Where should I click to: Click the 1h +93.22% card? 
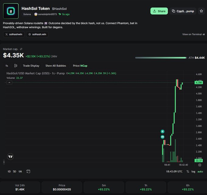(x=146, y=187)
